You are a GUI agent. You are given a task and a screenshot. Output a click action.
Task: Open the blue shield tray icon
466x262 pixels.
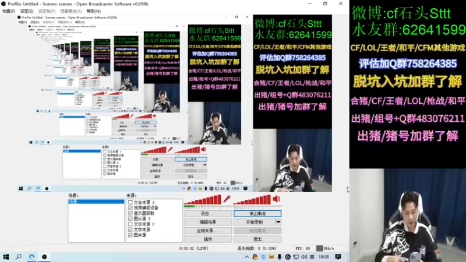pyautogui.click(x=263, y=257)
